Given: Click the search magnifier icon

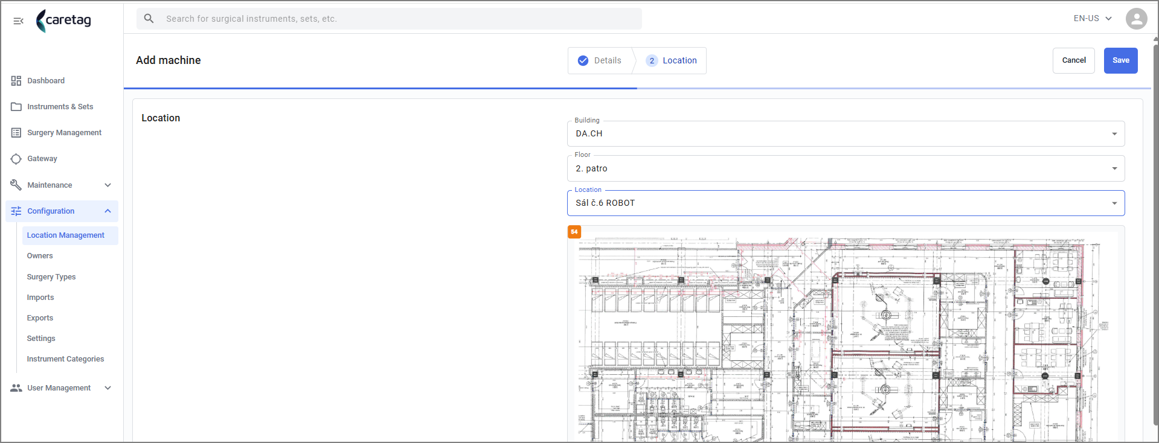Looking at the screenshot, I should pos(149,19).
